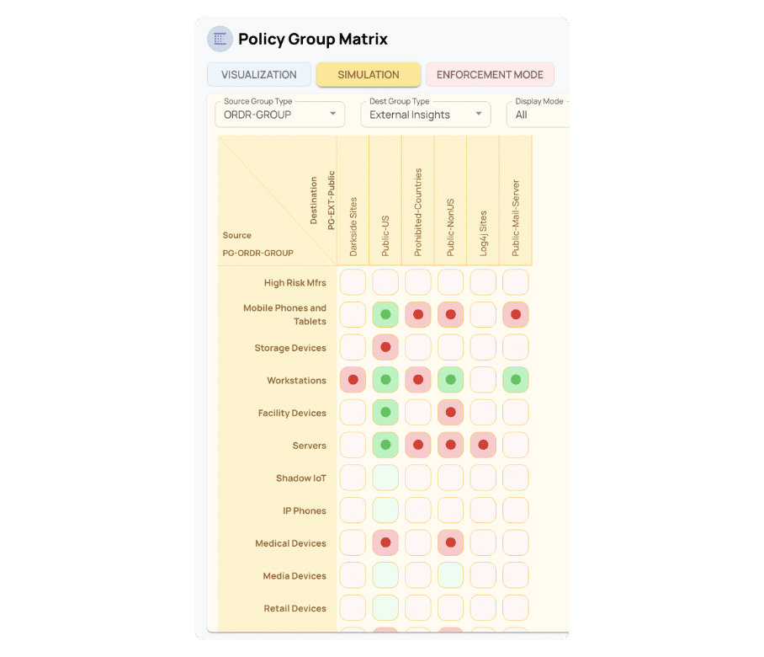This screenshot has width=764, height=657.
Task: Switch to the Simulation tab
Action: [369, 75]
